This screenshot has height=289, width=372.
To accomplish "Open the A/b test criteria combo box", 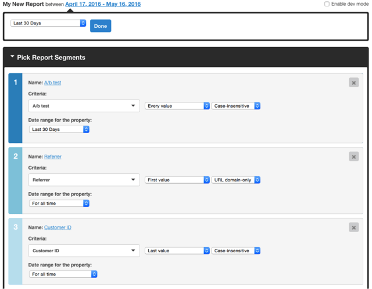I will [x=84, y=106].
